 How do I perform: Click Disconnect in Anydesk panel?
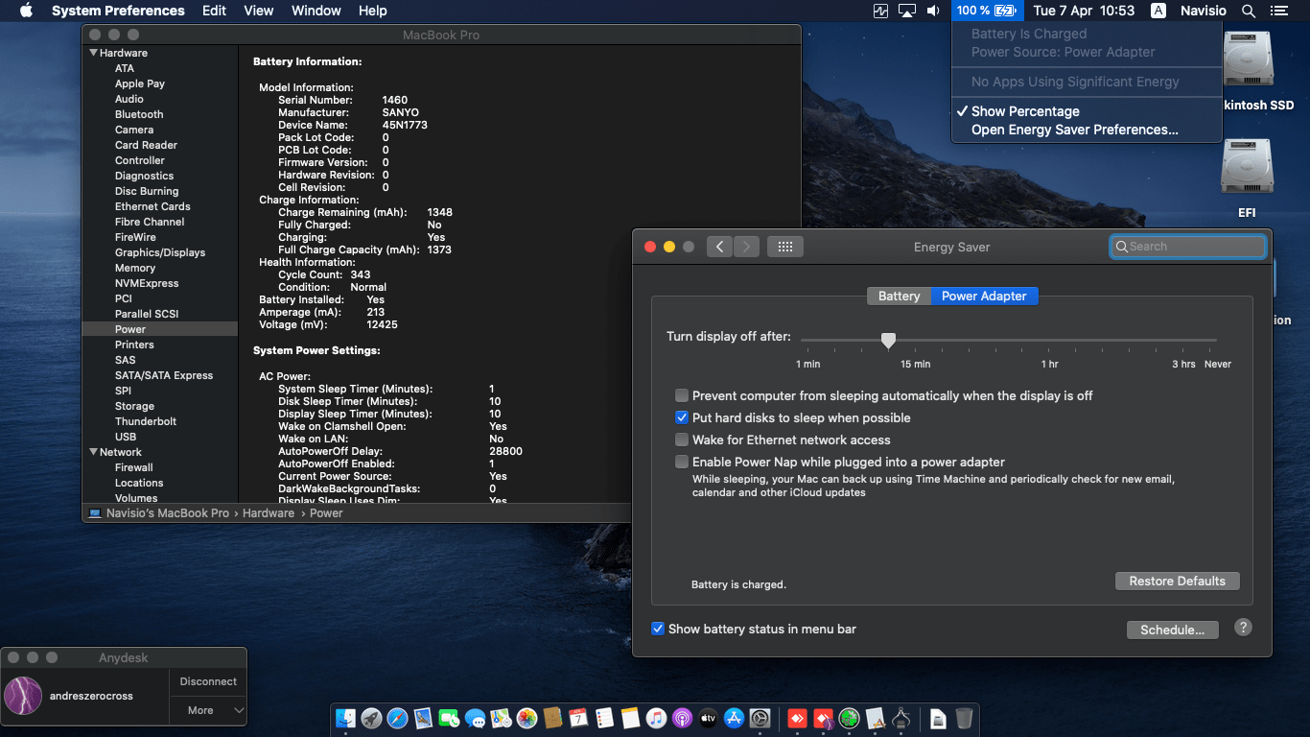click(208, 681)
